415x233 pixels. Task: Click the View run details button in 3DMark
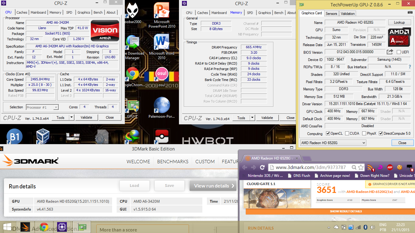pyautogui.click(x=213, y=186)
